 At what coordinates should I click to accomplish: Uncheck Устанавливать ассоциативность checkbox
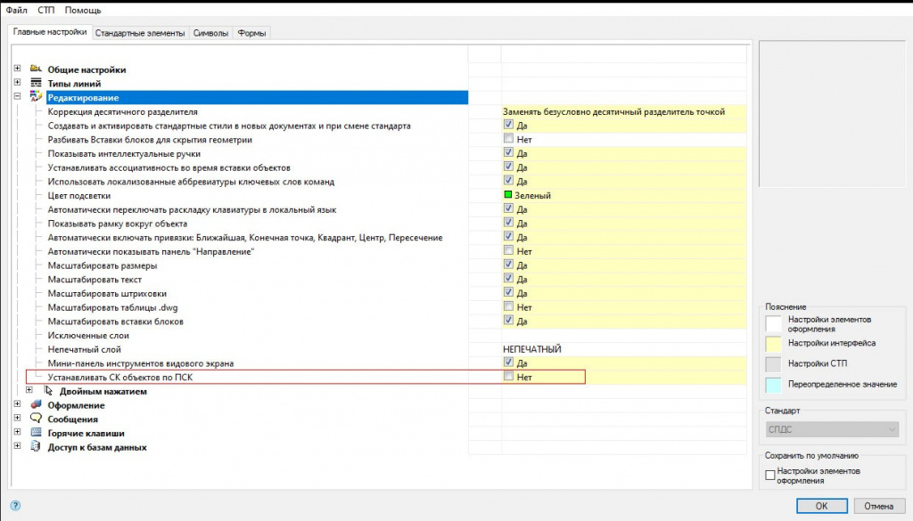pos(508,167)
